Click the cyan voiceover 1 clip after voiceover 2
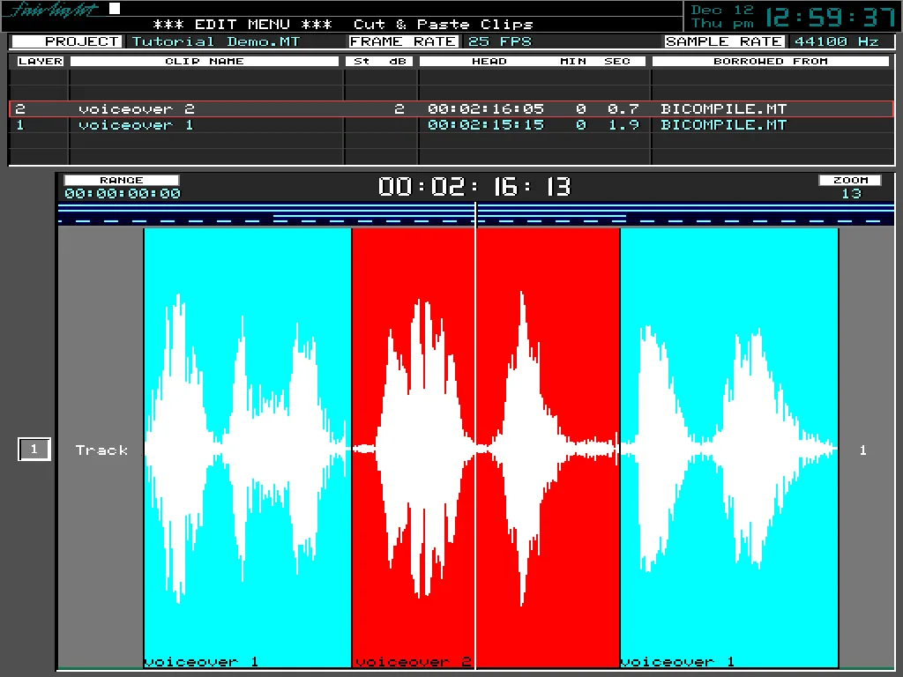 tap(729, 448)
